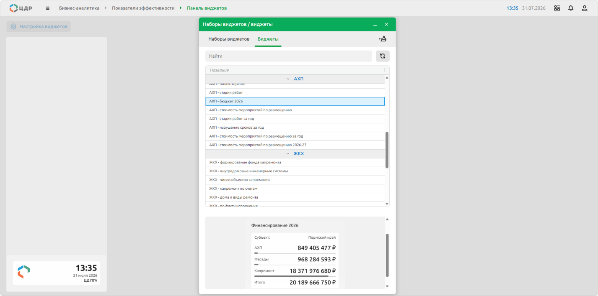
Task: Click the Итого amount 20 189 666 750 ₽
Action: coord(313,283)
